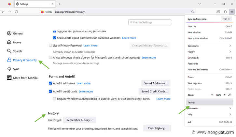This screenshot has height=137, width=236.
Task: Choose Print from menu
Action: tap(210, 77)
